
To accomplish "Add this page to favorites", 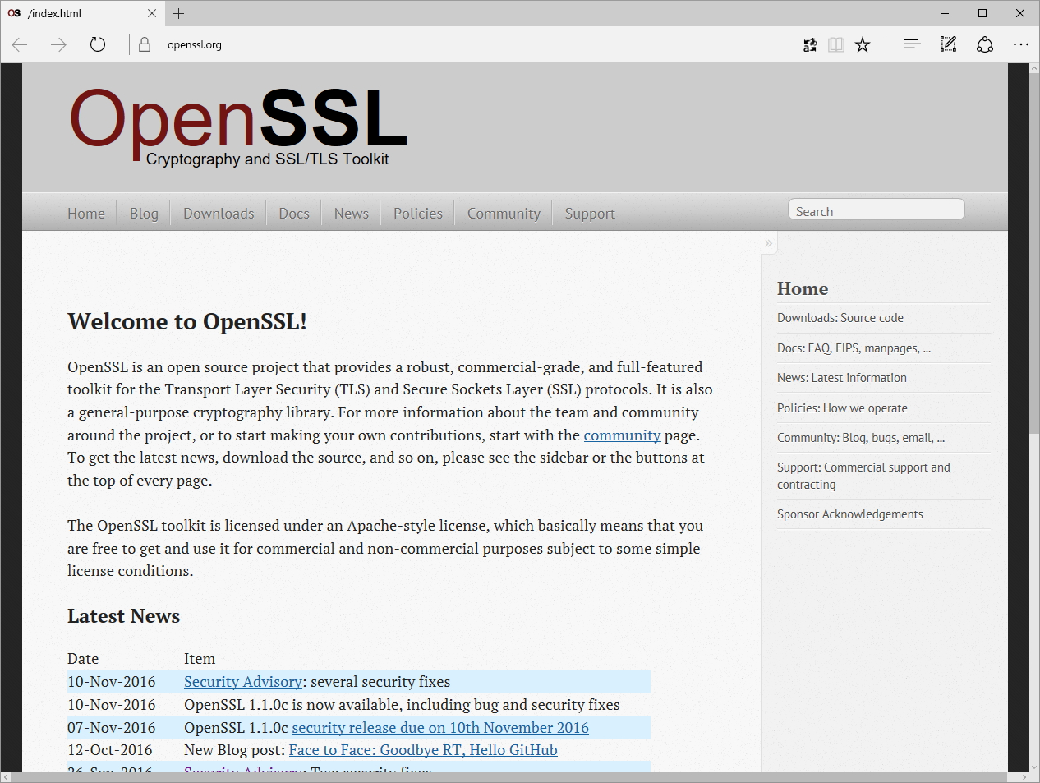I will point(863,44).
